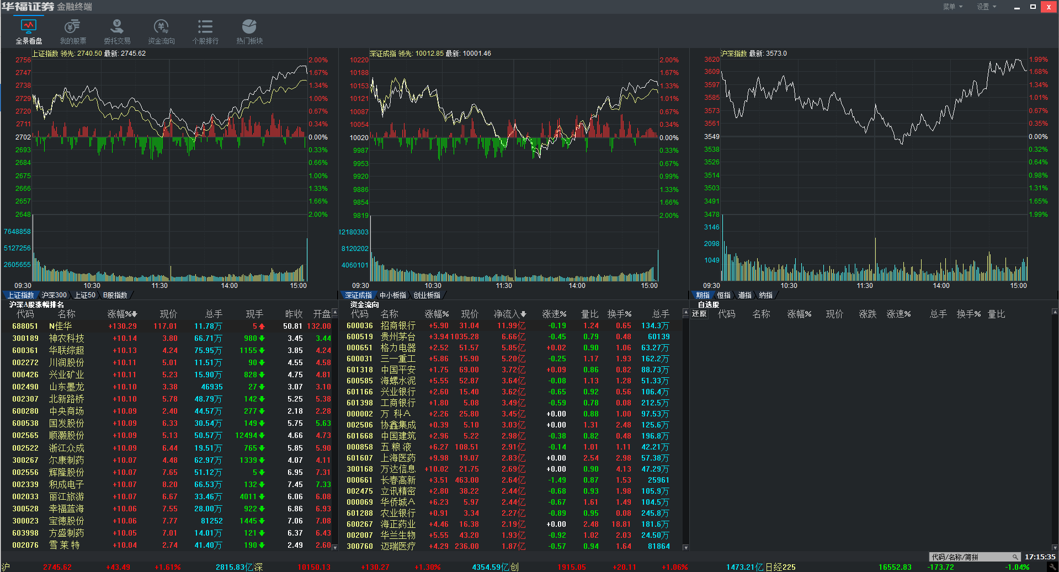Viewport: 1059px width, 572px height.
Task: Click the up arrow of the capital flow scrollbar
Action: 685,313
